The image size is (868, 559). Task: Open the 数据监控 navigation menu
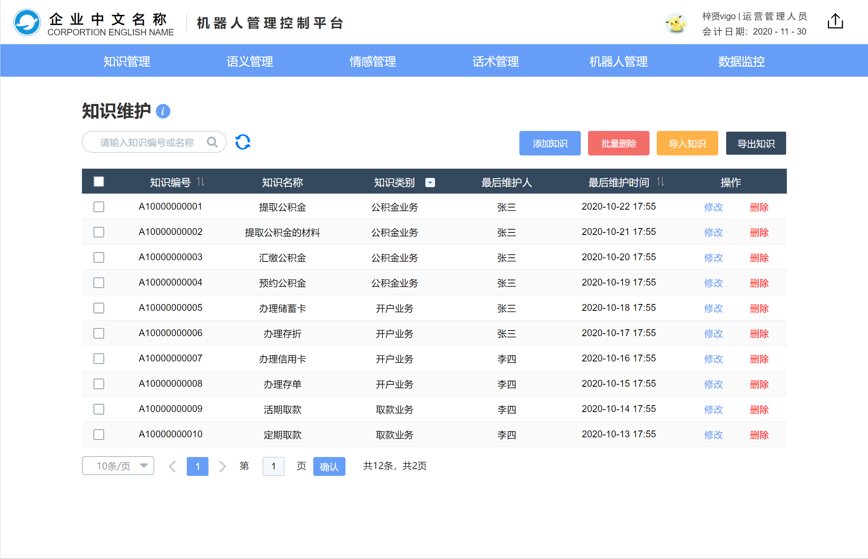coord(741,61)
